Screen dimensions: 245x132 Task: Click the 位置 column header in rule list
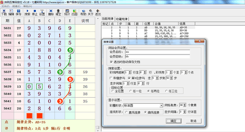coord(148,24)
